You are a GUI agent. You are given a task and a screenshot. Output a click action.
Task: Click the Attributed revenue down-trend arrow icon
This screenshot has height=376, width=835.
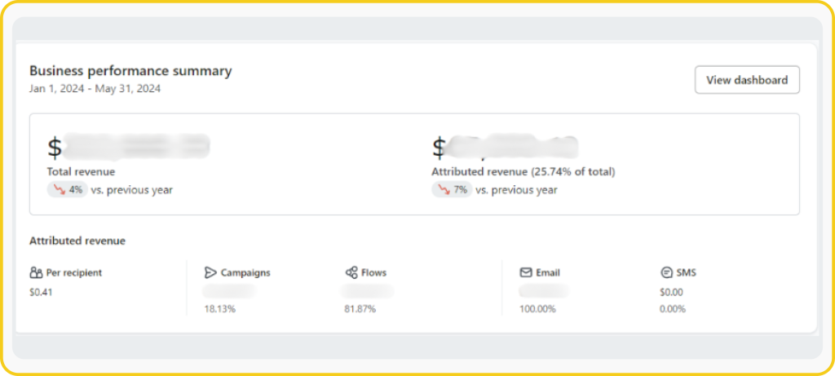[x=444, y=189]
